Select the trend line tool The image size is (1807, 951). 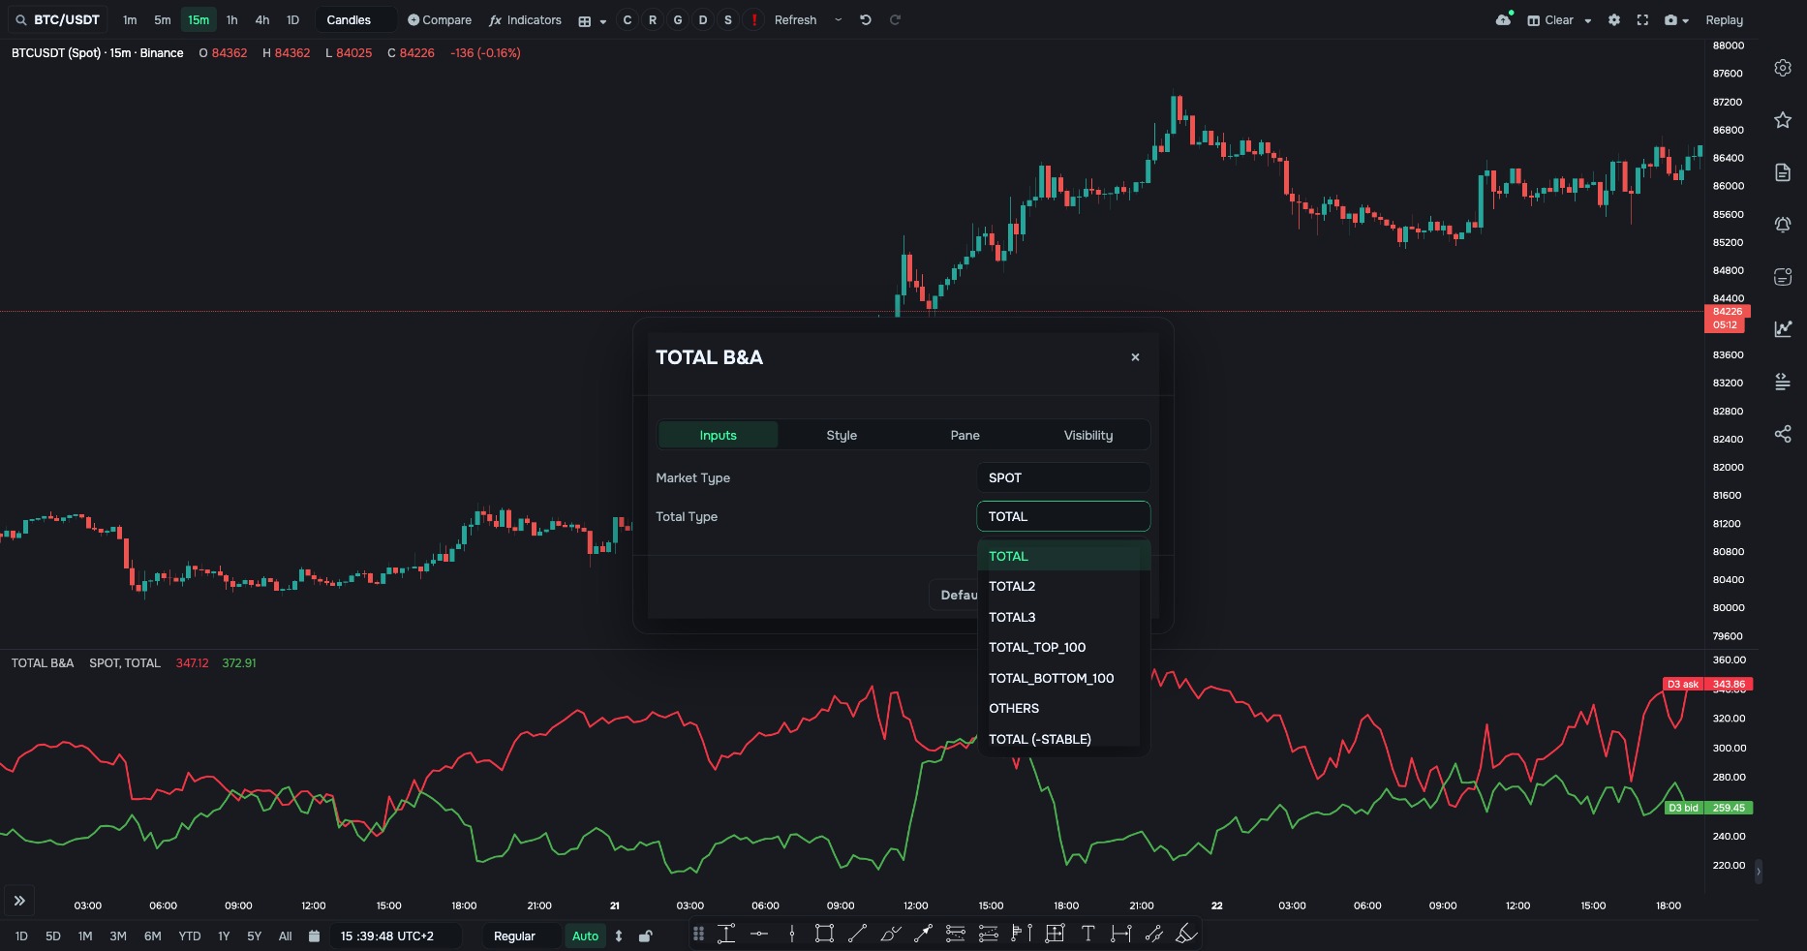857,934
